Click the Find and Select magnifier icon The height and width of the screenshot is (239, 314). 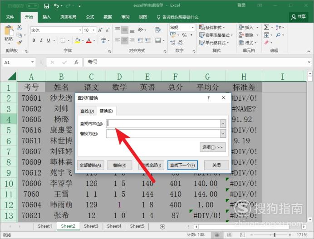pyautogui.click(x=278, y=35)
